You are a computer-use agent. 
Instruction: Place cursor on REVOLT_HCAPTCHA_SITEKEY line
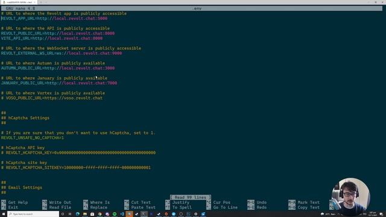click(x=76, y=168)
